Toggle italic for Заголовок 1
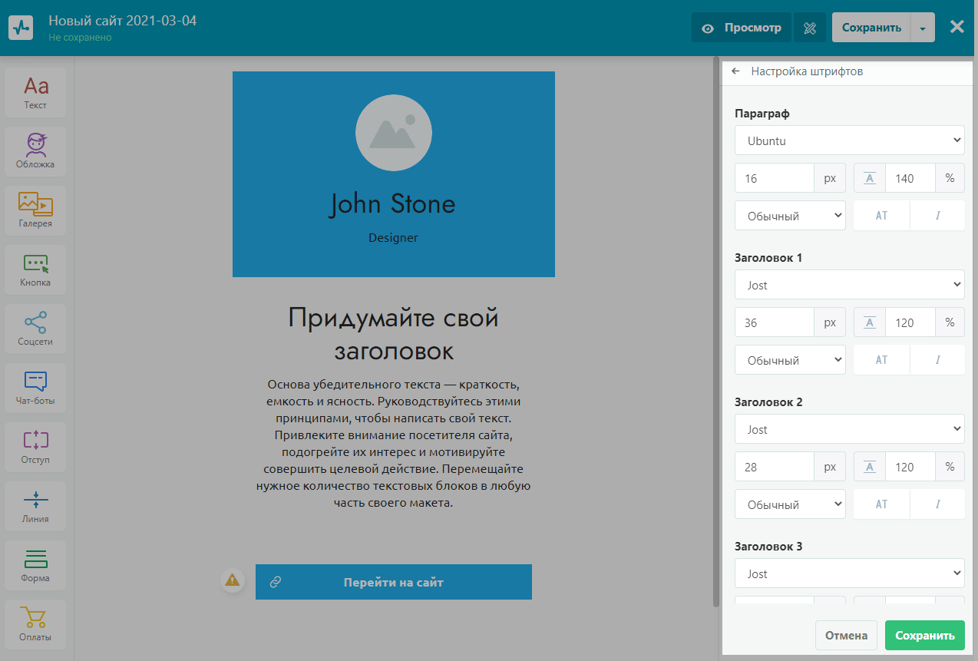The width and height of the screenshot is (978, 661). coord(937,360)
